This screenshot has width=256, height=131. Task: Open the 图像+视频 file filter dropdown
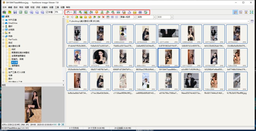point(135,17)
